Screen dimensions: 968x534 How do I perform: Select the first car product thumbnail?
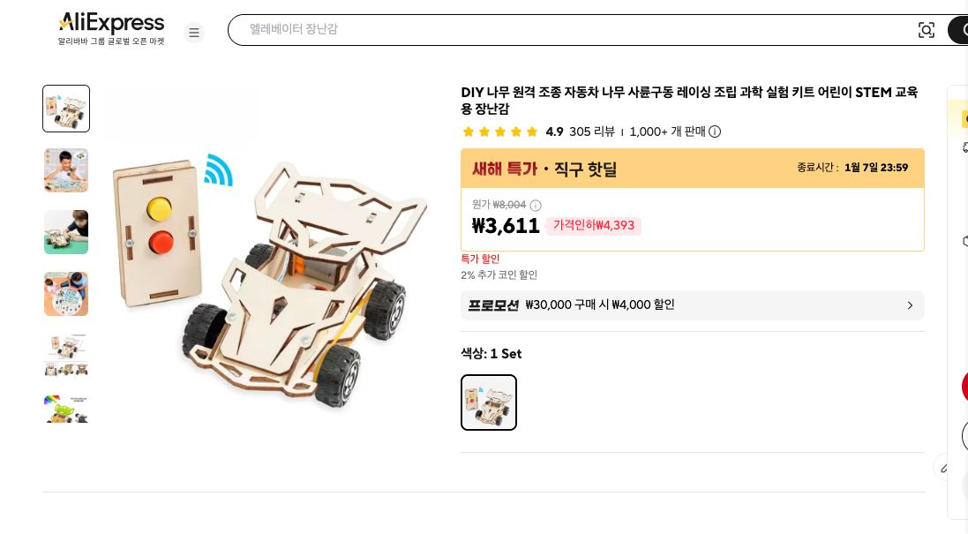(66, 109)
